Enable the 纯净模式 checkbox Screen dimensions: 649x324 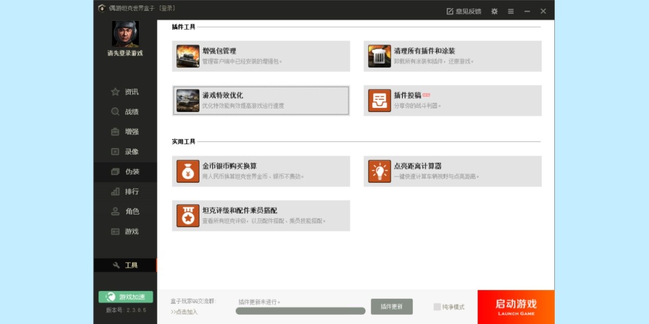coord(437,307)
